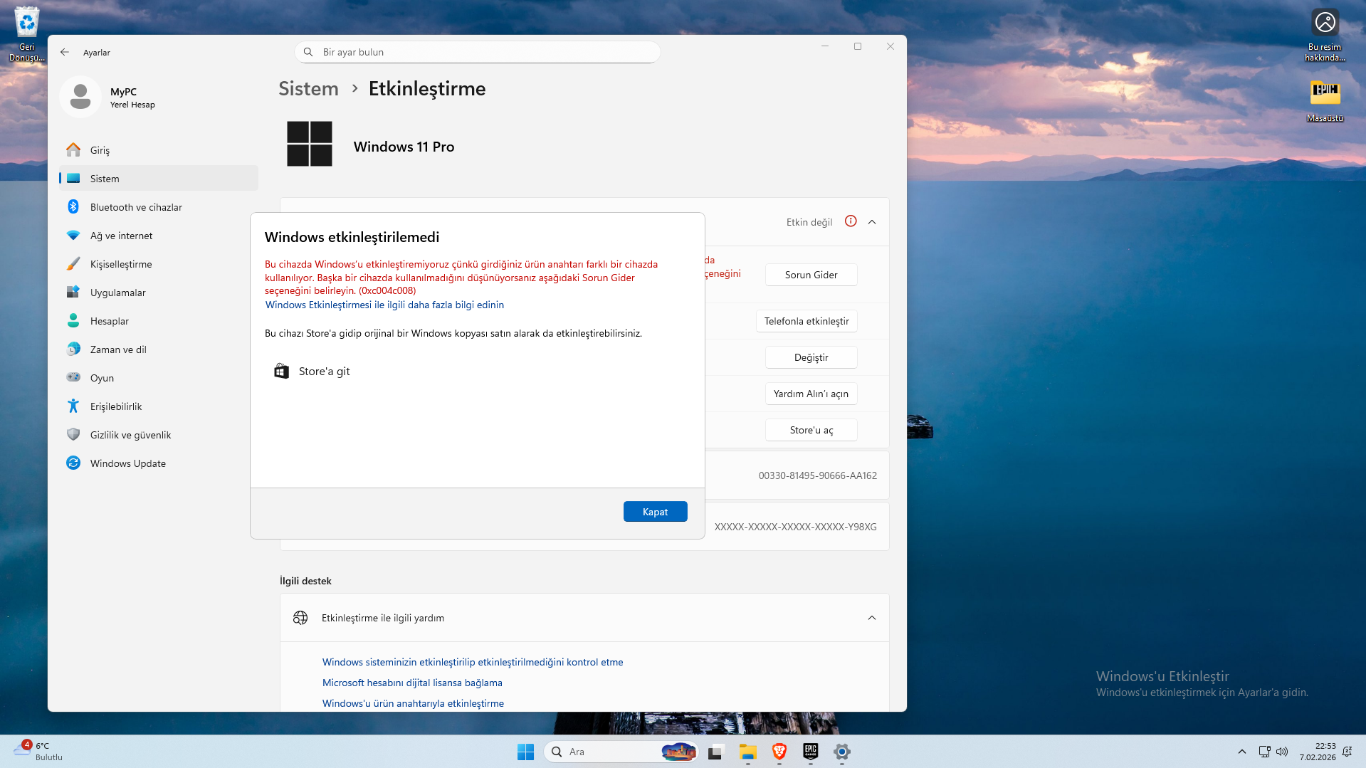Click the Giriş home icon in sidebar
The width and height of the screenshot is (1366, 768).
(73, 150)
